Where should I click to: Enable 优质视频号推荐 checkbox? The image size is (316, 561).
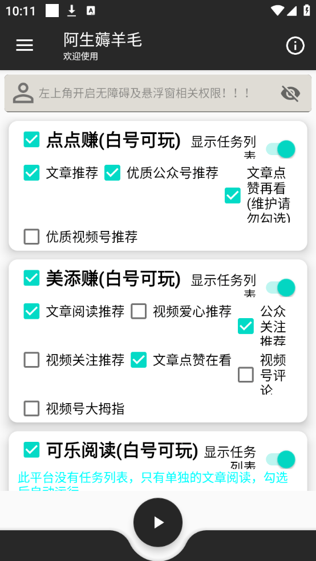(x=31, y=237)
